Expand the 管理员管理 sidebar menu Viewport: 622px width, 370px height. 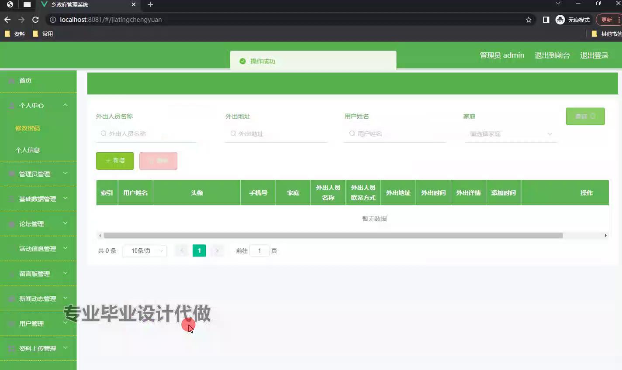38,174
